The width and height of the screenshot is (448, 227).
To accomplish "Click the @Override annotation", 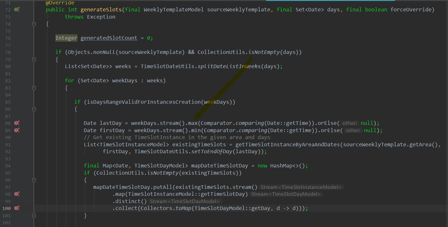I will coord(60,3).
